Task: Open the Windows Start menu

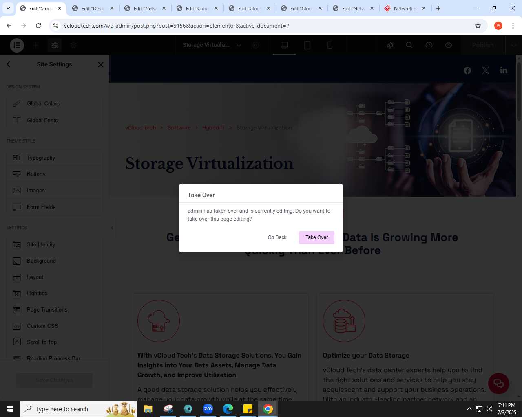Action: 10,409
